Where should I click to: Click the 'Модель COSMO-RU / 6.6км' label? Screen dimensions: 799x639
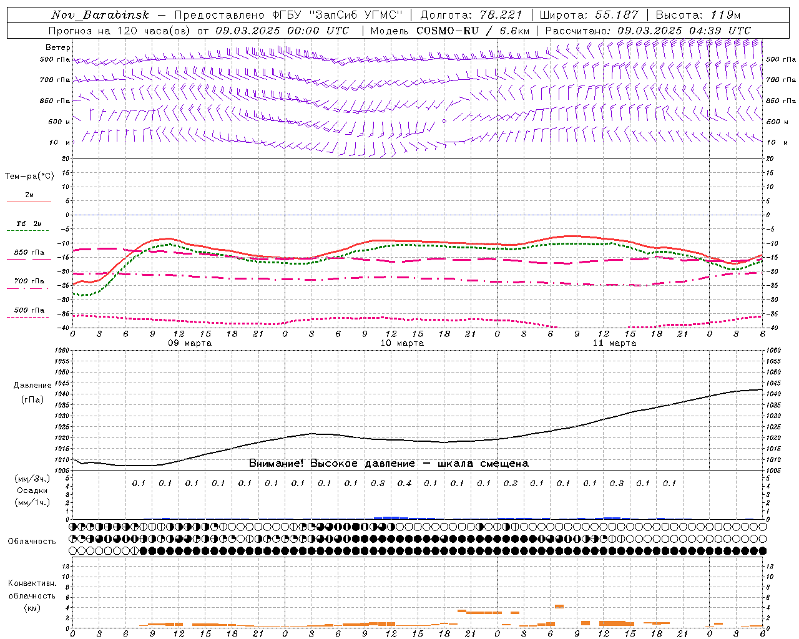(450, 31)
